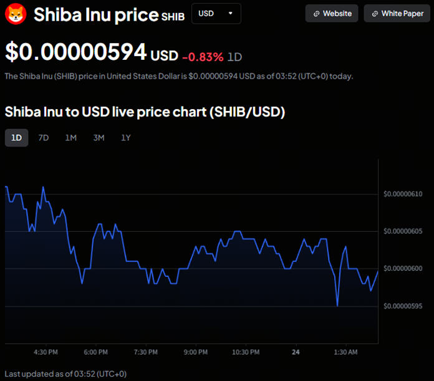This screenshot has width=434, height=381.
Task: Click the $0.00000594 headline price
Action: click(x=76, y=52)
